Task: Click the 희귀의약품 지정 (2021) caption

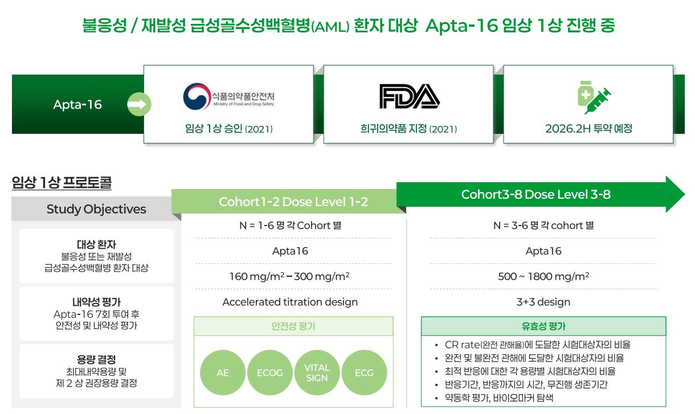Action: click(408, 129)
